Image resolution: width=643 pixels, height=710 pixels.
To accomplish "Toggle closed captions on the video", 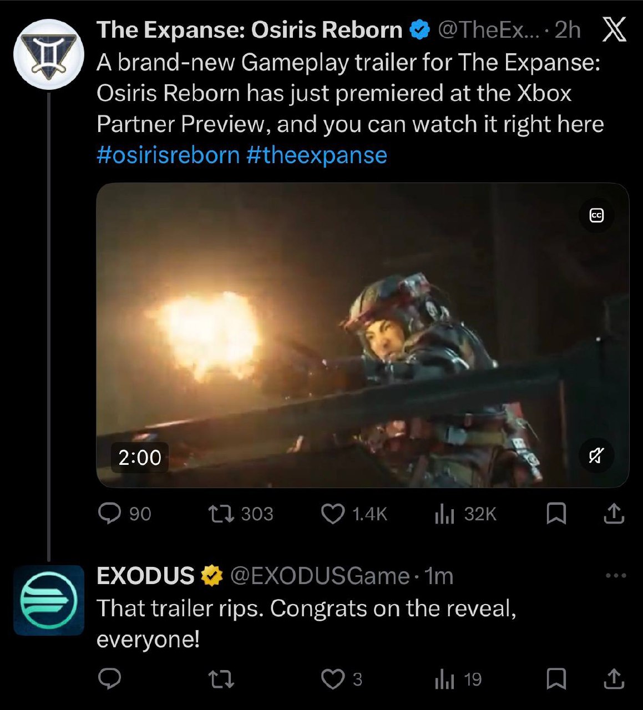I will click(x=596, y=216).
